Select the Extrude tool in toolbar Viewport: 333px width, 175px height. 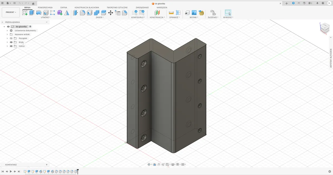(x=32, y=13)
